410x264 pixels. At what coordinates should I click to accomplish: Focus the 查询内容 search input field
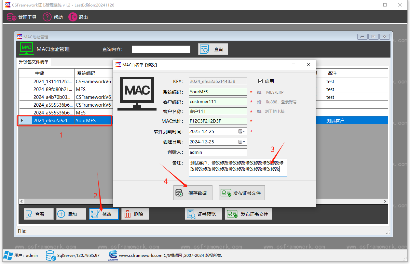point(161,49)
